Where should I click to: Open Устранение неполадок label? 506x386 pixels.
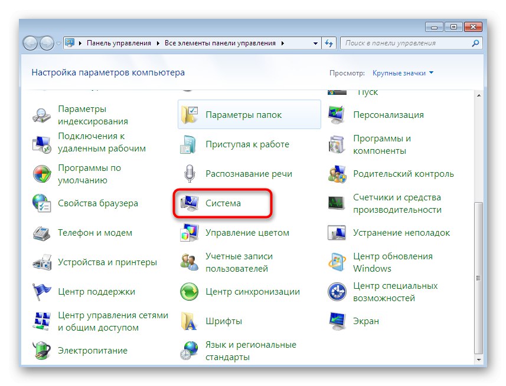pyautogui.click(x=401, y=233)
